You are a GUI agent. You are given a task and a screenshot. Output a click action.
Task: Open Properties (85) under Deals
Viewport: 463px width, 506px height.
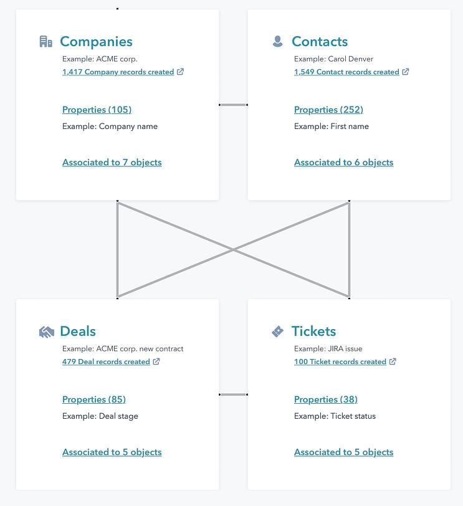[x=93, y=399]
